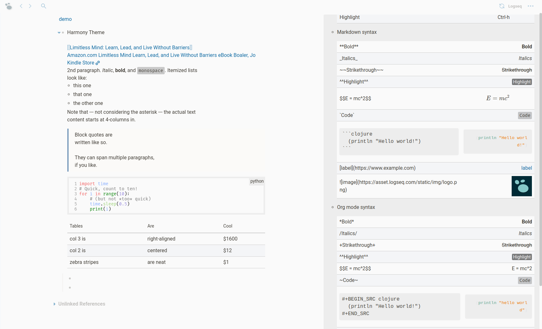The image size is (542, 329).
Task: Click the Harmony Theme block bullet
Action: pyautogui.click(x=63, y=33)
